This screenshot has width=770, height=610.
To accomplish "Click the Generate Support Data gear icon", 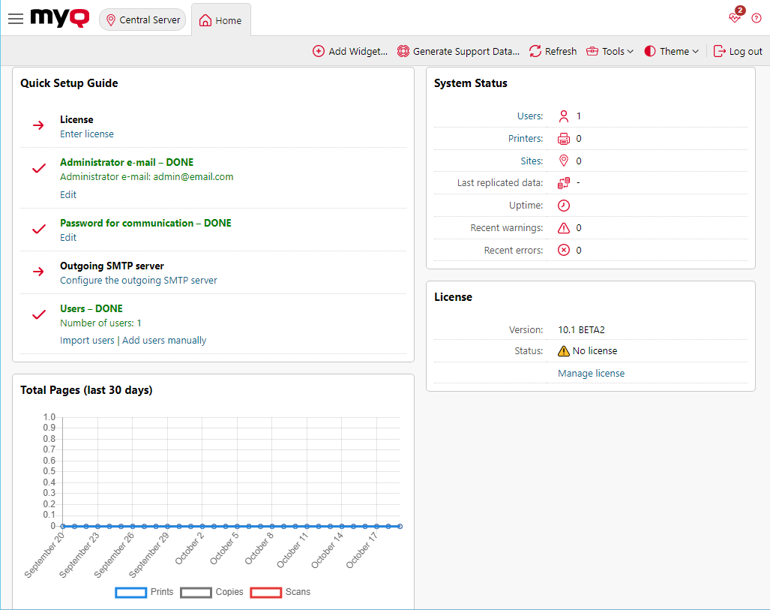I will 403,51.
